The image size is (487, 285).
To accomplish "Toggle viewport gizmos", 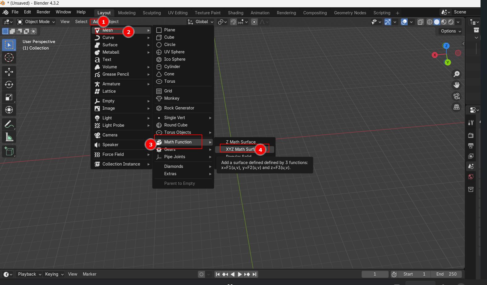I will [388, 22].
